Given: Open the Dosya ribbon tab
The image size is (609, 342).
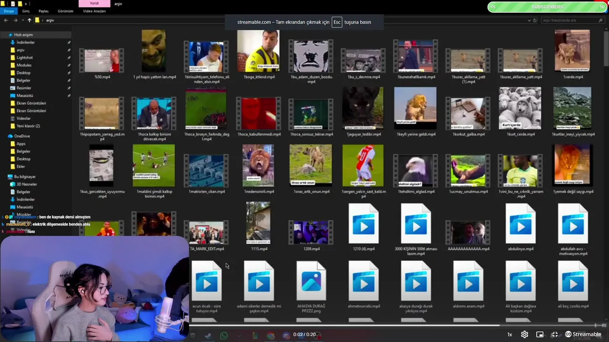Looking at the screenshot, I should 9,11.
